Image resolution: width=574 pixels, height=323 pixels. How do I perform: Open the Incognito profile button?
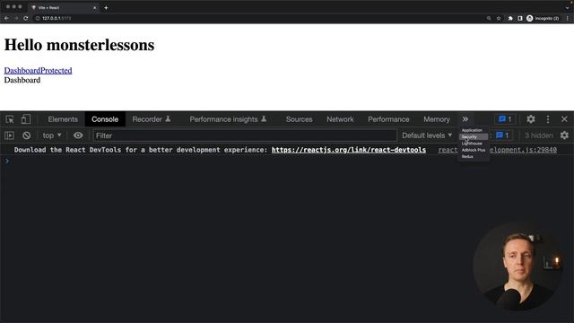click(543, 18)
